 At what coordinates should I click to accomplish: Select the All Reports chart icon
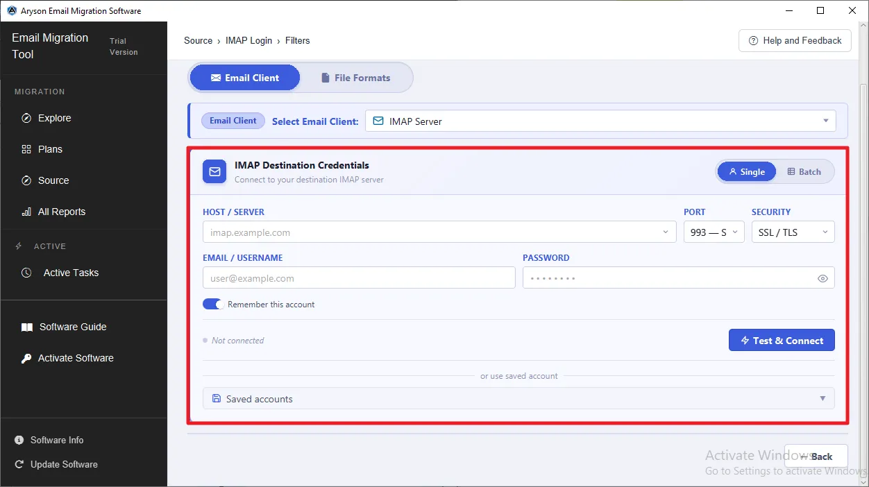click(x=26, y=212)
